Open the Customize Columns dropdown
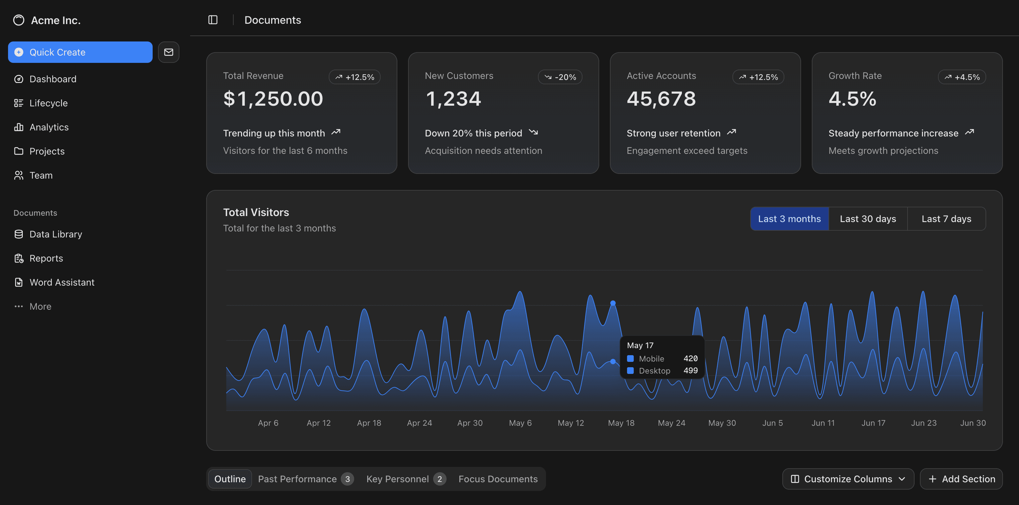The image size is (1019, 505). 848,479
